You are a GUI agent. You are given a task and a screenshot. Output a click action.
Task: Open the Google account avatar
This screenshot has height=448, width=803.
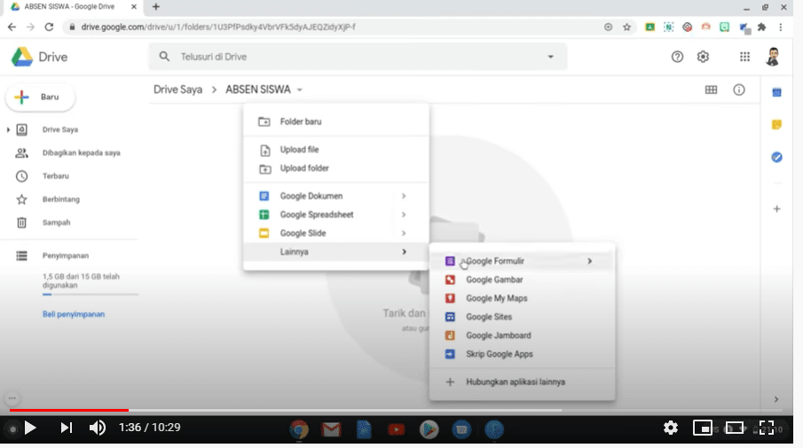(x=773, y=57)
